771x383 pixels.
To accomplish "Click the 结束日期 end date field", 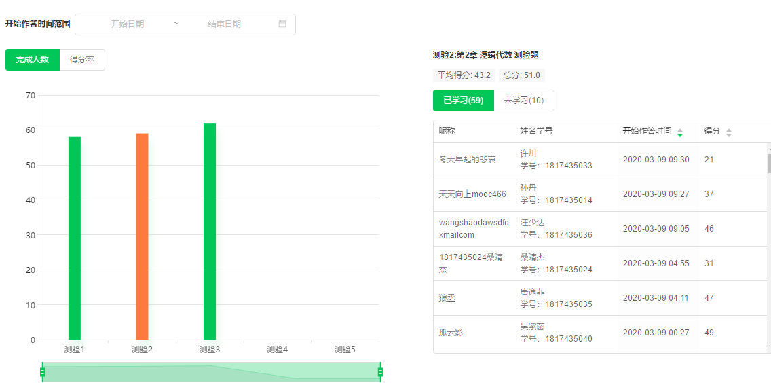I will click(x=224, y=24).
